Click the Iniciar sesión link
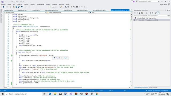This screenshot has width=171, height=96. (x=164, y=5)
